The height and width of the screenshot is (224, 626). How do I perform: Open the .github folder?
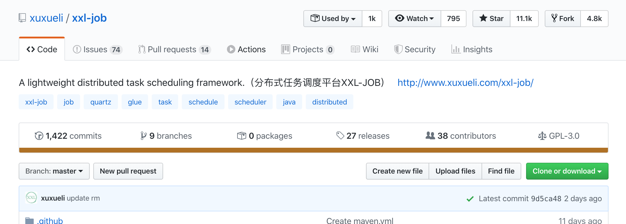coord(50,221)
